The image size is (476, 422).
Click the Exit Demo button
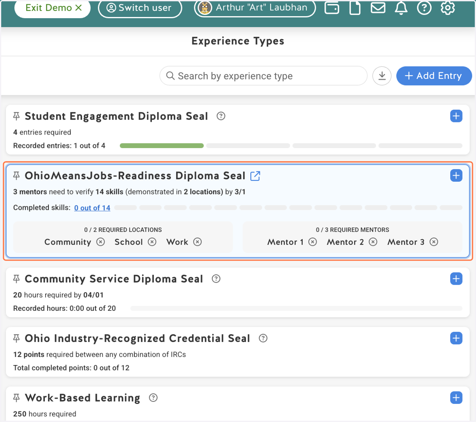click(x=53, y=8)
